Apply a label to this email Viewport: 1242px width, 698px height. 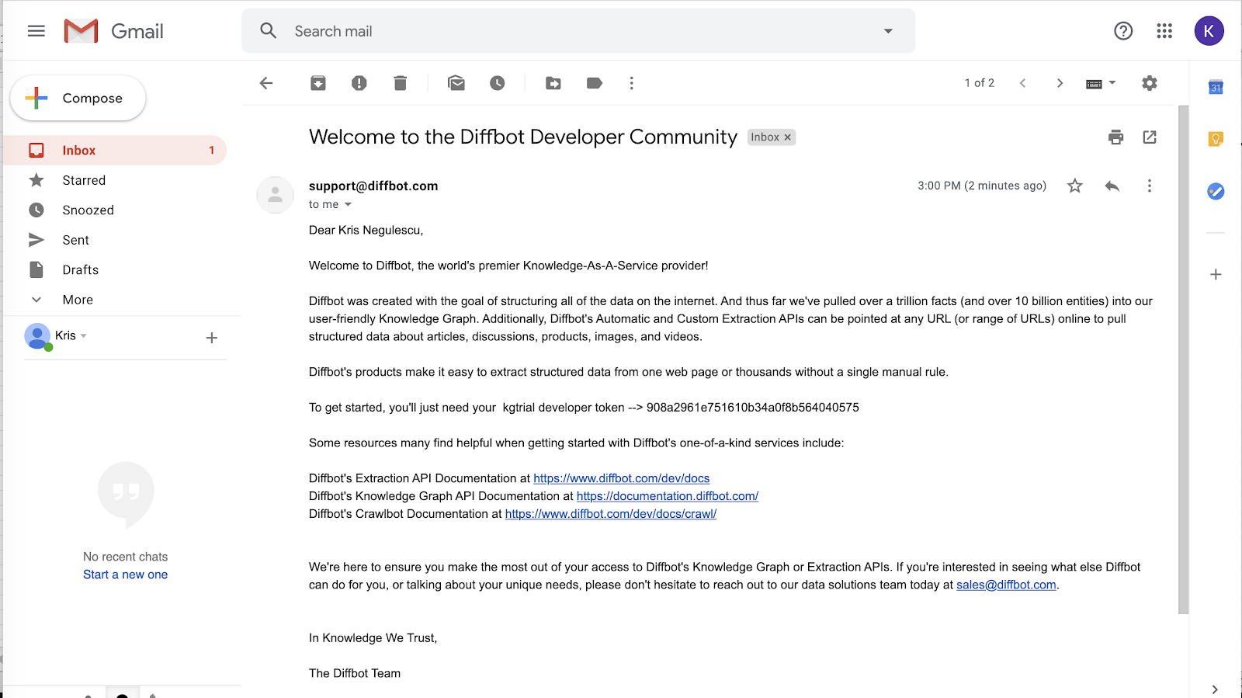(595, 83)
